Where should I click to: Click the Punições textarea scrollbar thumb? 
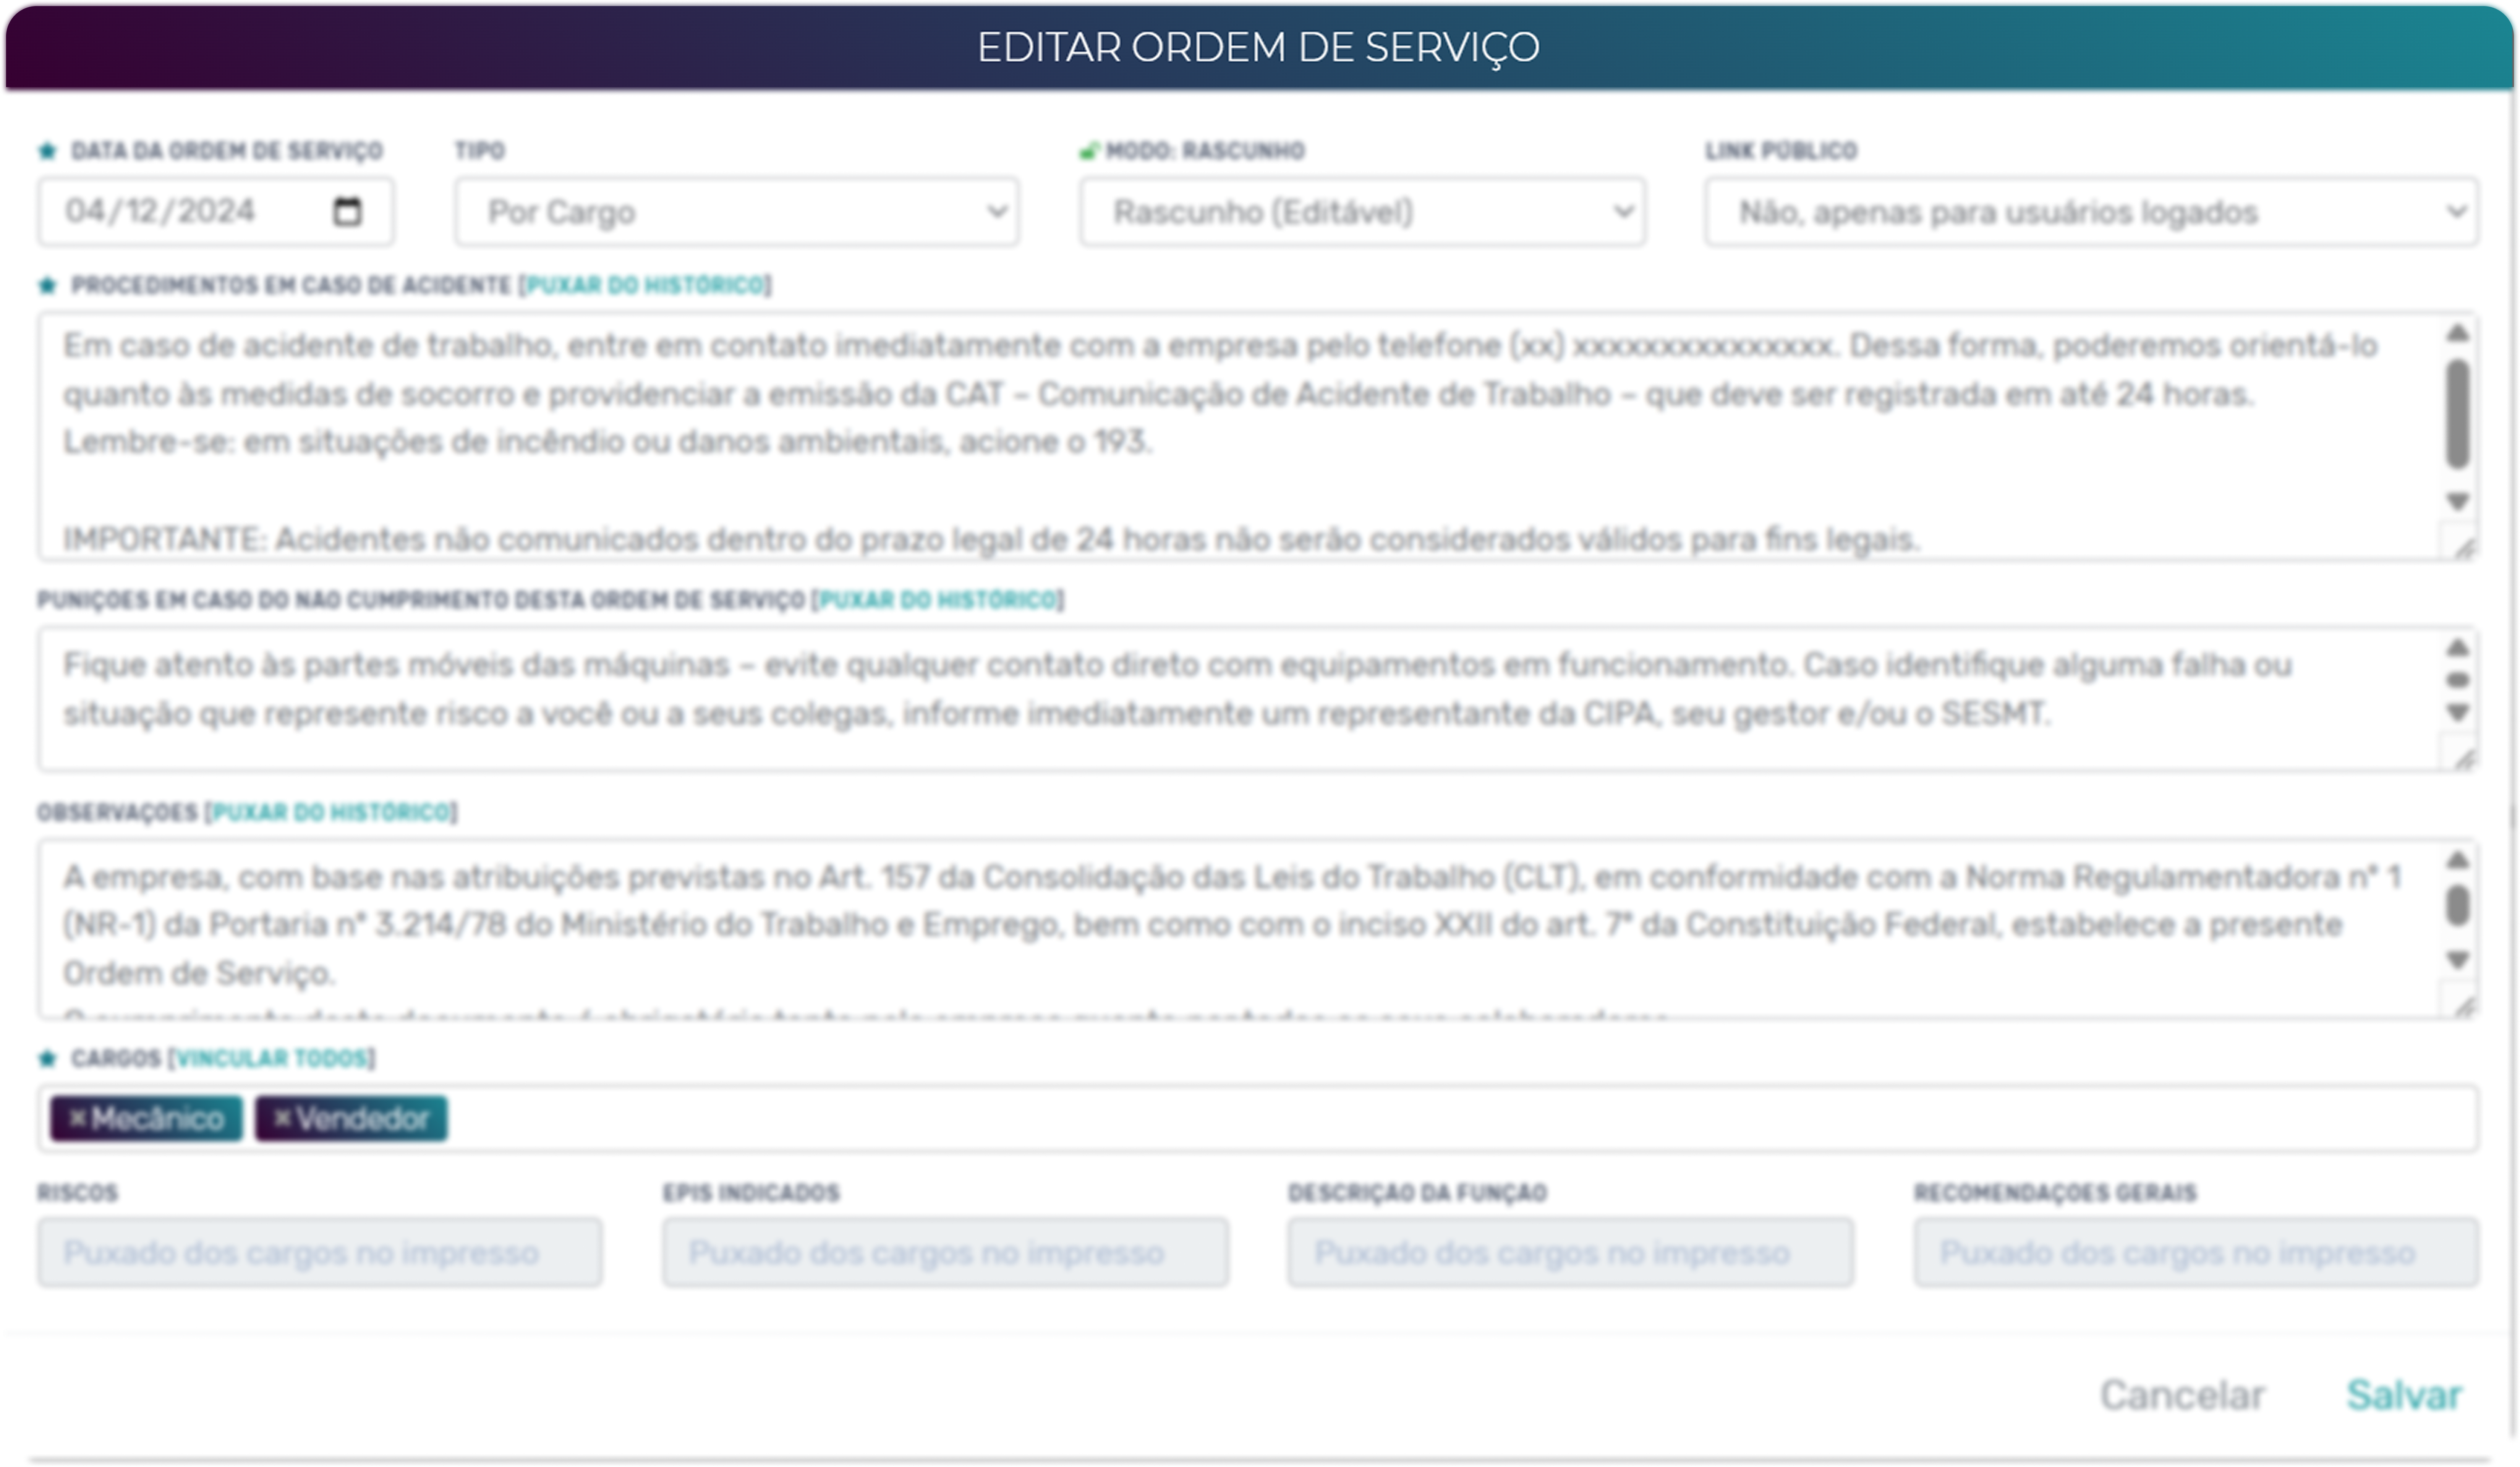2458,680
